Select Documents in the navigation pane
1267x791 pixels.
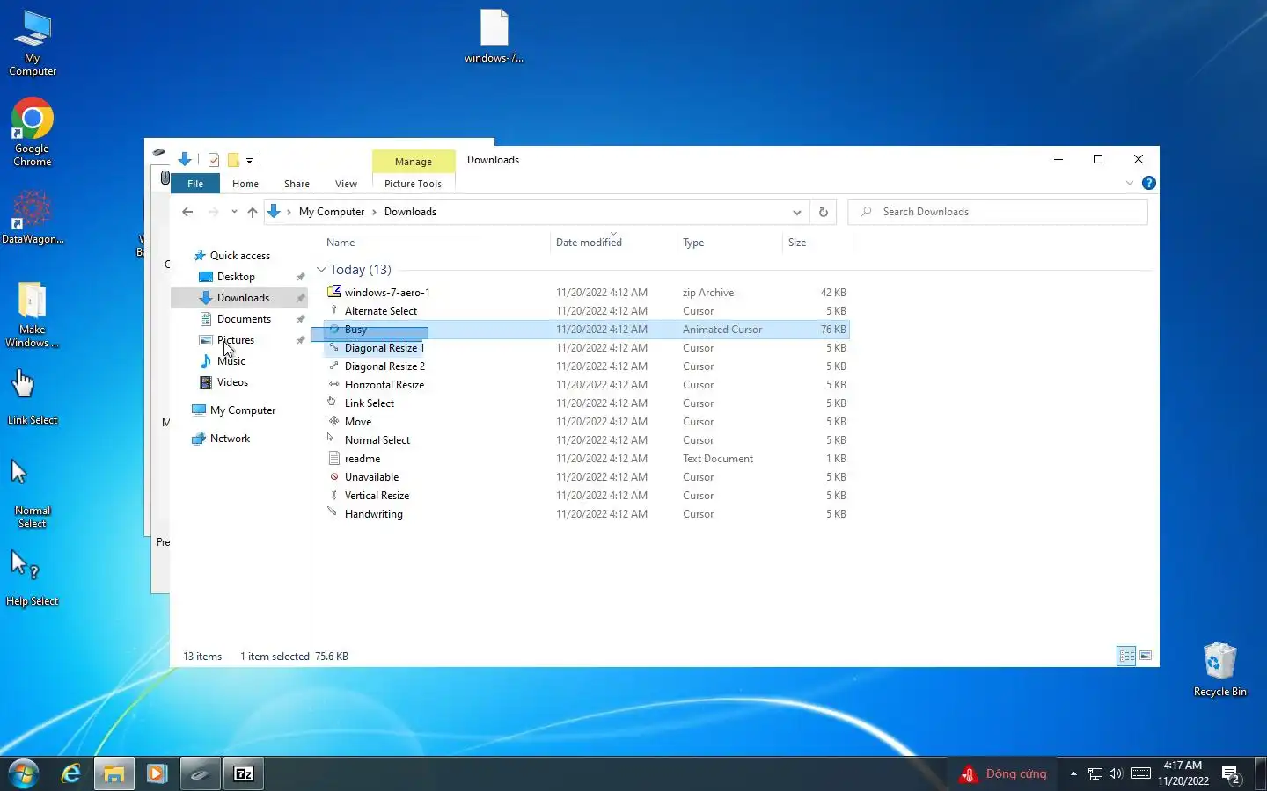[x=244, y=319]
